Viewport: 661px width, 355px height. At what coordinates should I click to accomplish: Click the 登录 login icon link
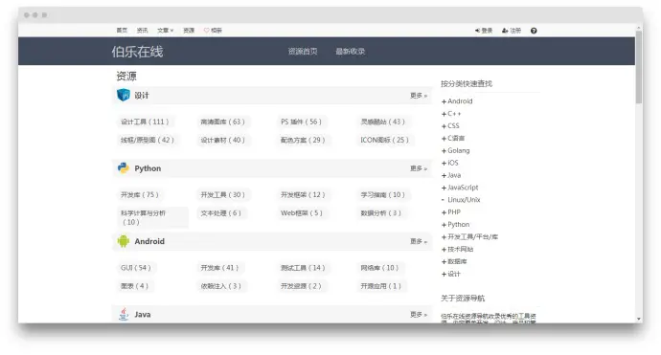coord(484,31)
